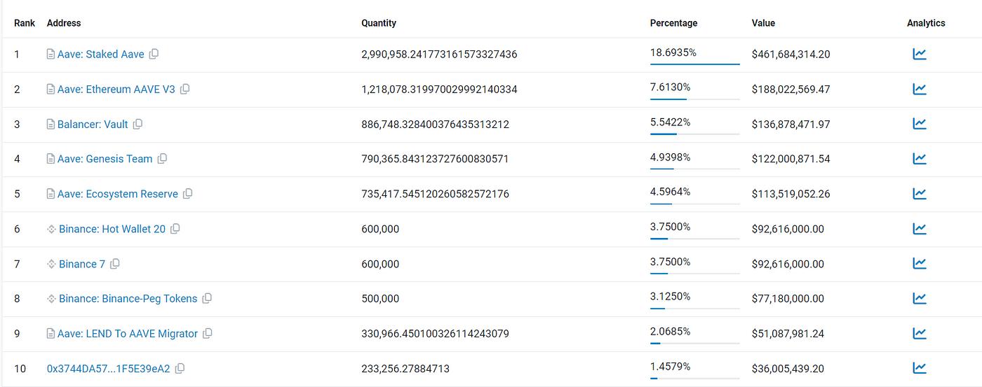982x387 pixels.
Task: Copy the Aave: Ecosystem Reserve address
Action: (187, 194)
